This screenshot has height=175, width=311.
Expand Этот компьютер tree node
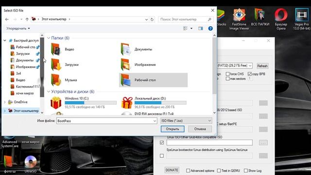click(x=5, y=111)
